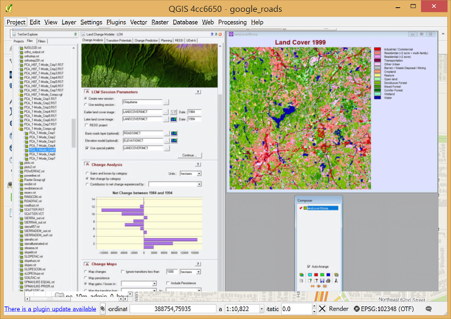
Task: Click feature properties icon at Composer bottom right
Action: coord(336,281)
